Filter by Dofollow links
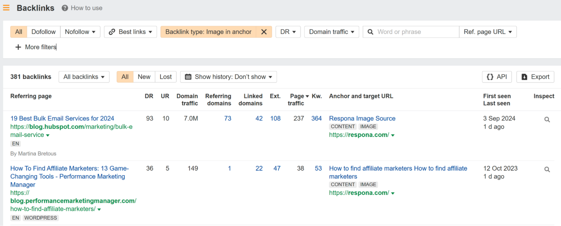The width and height of the screenshot is (561, 226). click(44, 32)
